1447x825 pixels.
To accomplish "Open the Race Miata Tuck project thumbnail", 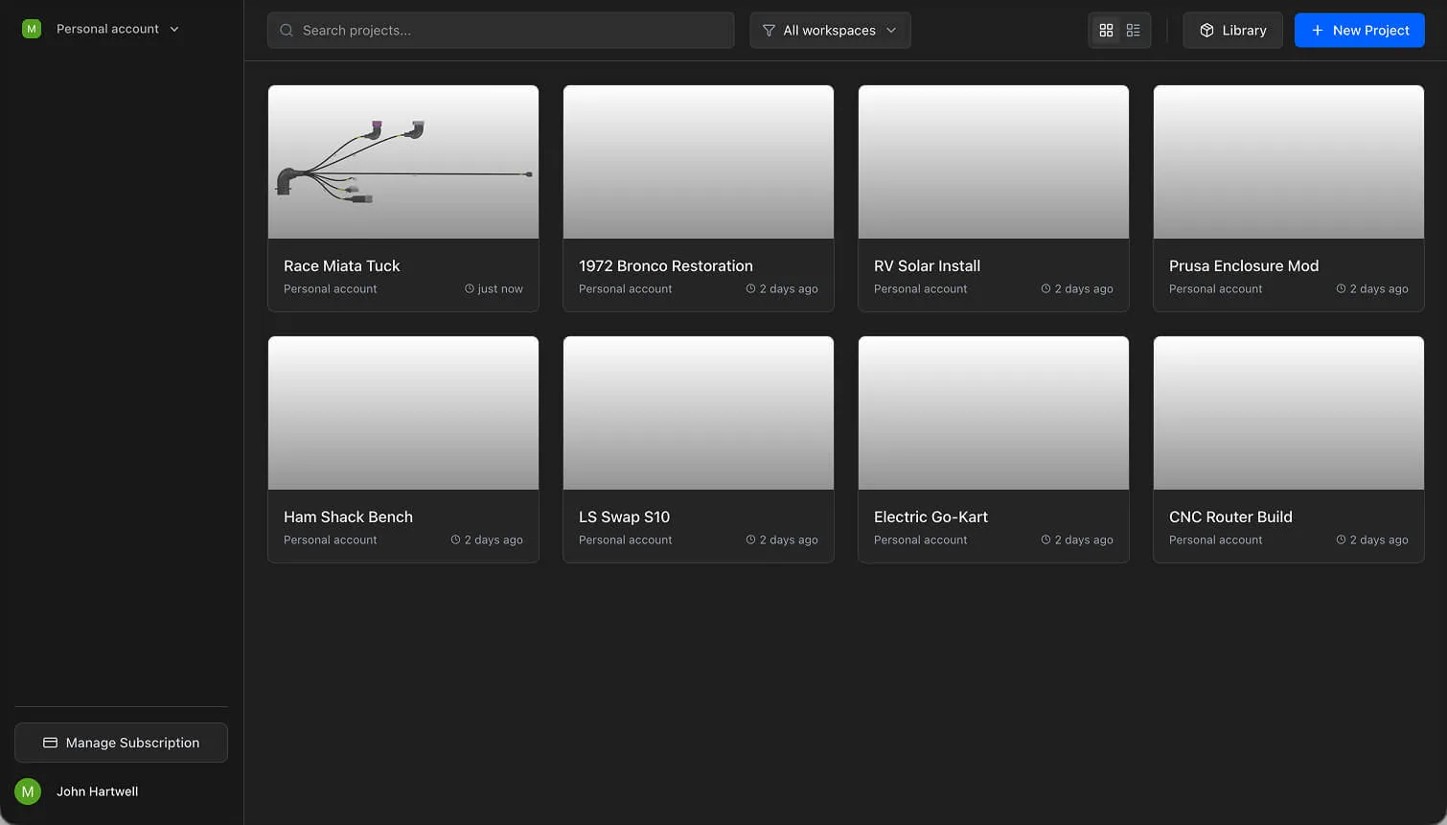I will pyautogui.click(x=402, y=161).
